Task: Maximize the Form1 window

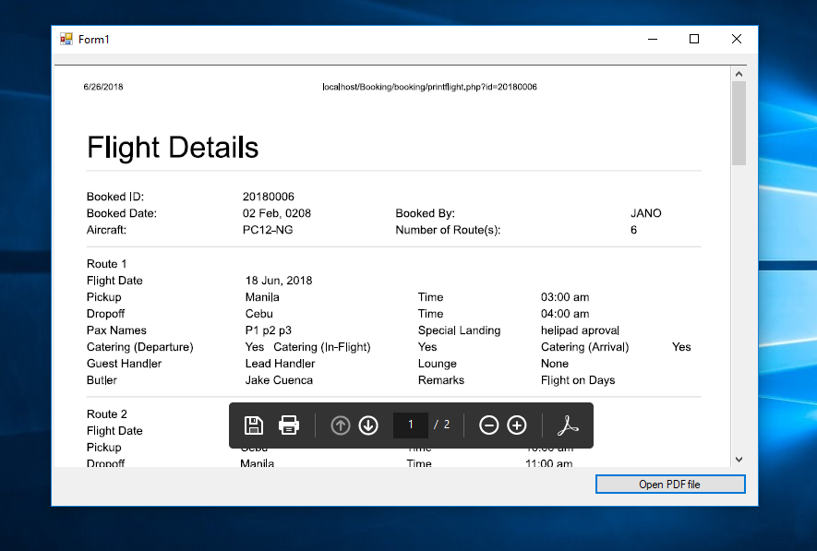Action: point(693,39)
